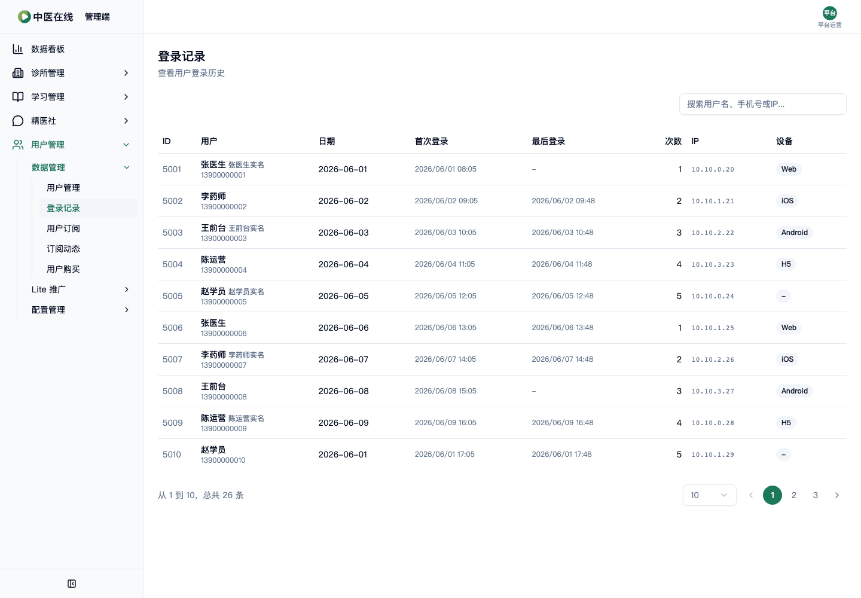
Task: Click the Web device tag in row 5006
Action: point(789,328)
